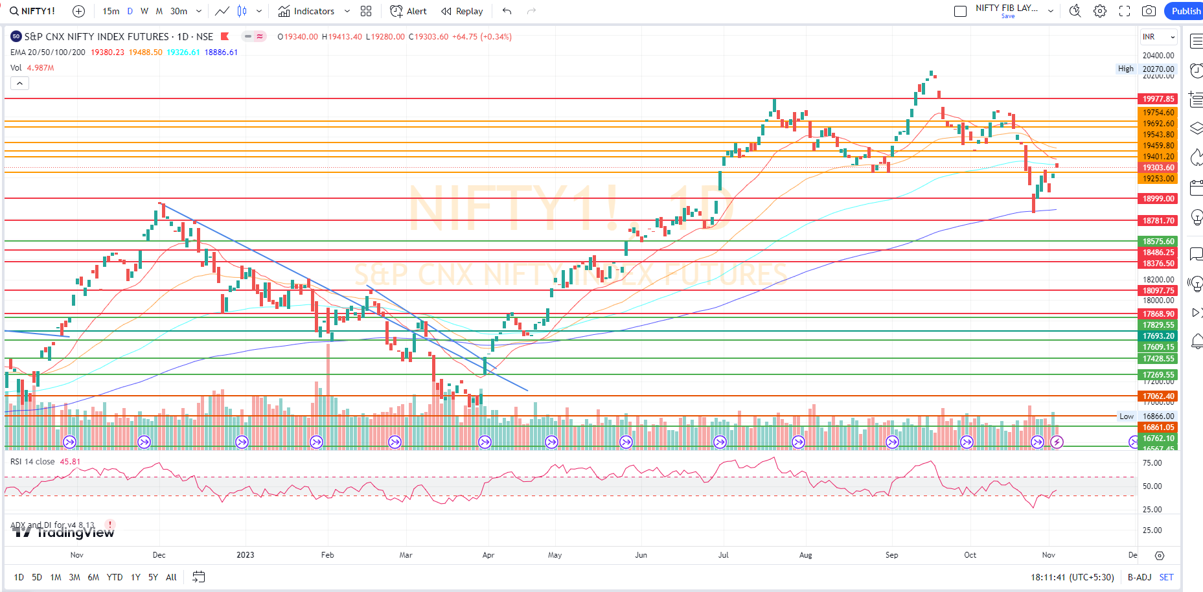Select the M monthly timeframe
Screen dimensions: 1203x592
[x=159, y=11]
